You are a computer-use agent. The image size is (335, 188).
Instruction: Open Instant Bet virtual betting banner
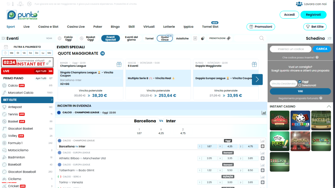point(27,62)
